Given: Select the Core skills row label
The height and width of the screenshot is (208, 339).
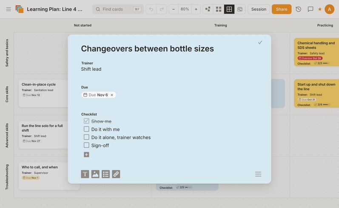Looking at the screenshot, I should pyautogui.click(x=7, y=94).
